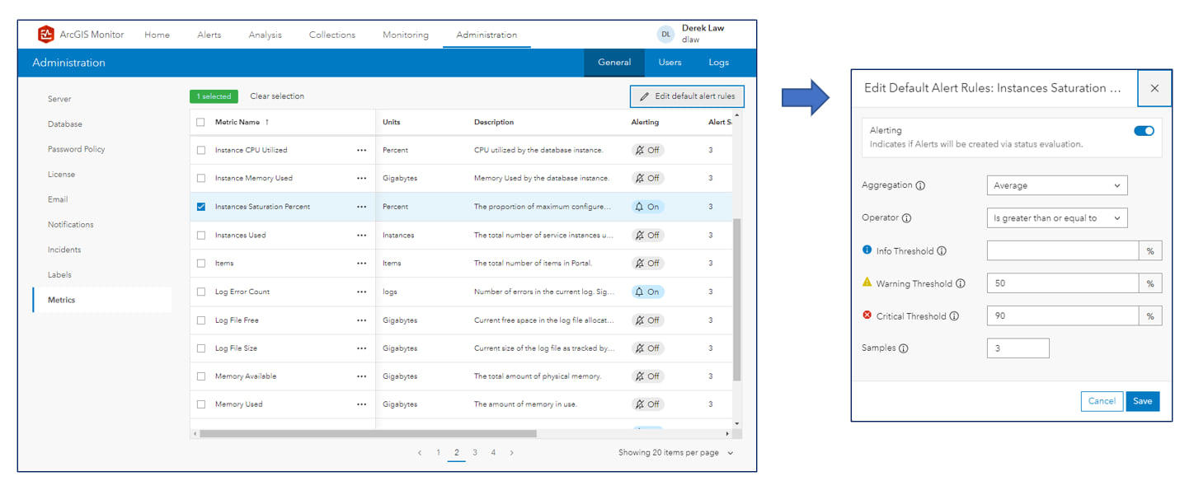The height and width of the screenshot is (495, 1194).
Task: Click Metric Name sort arrow
Action: pos(267,123)
